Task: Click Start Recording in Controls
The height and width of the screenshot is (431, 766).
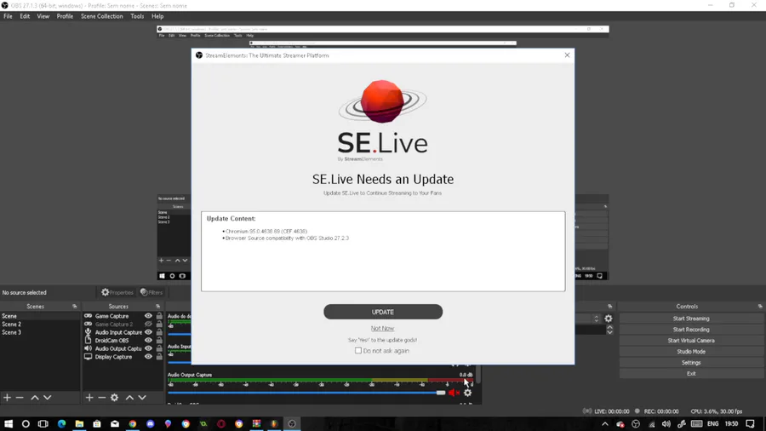Action: 691,330
